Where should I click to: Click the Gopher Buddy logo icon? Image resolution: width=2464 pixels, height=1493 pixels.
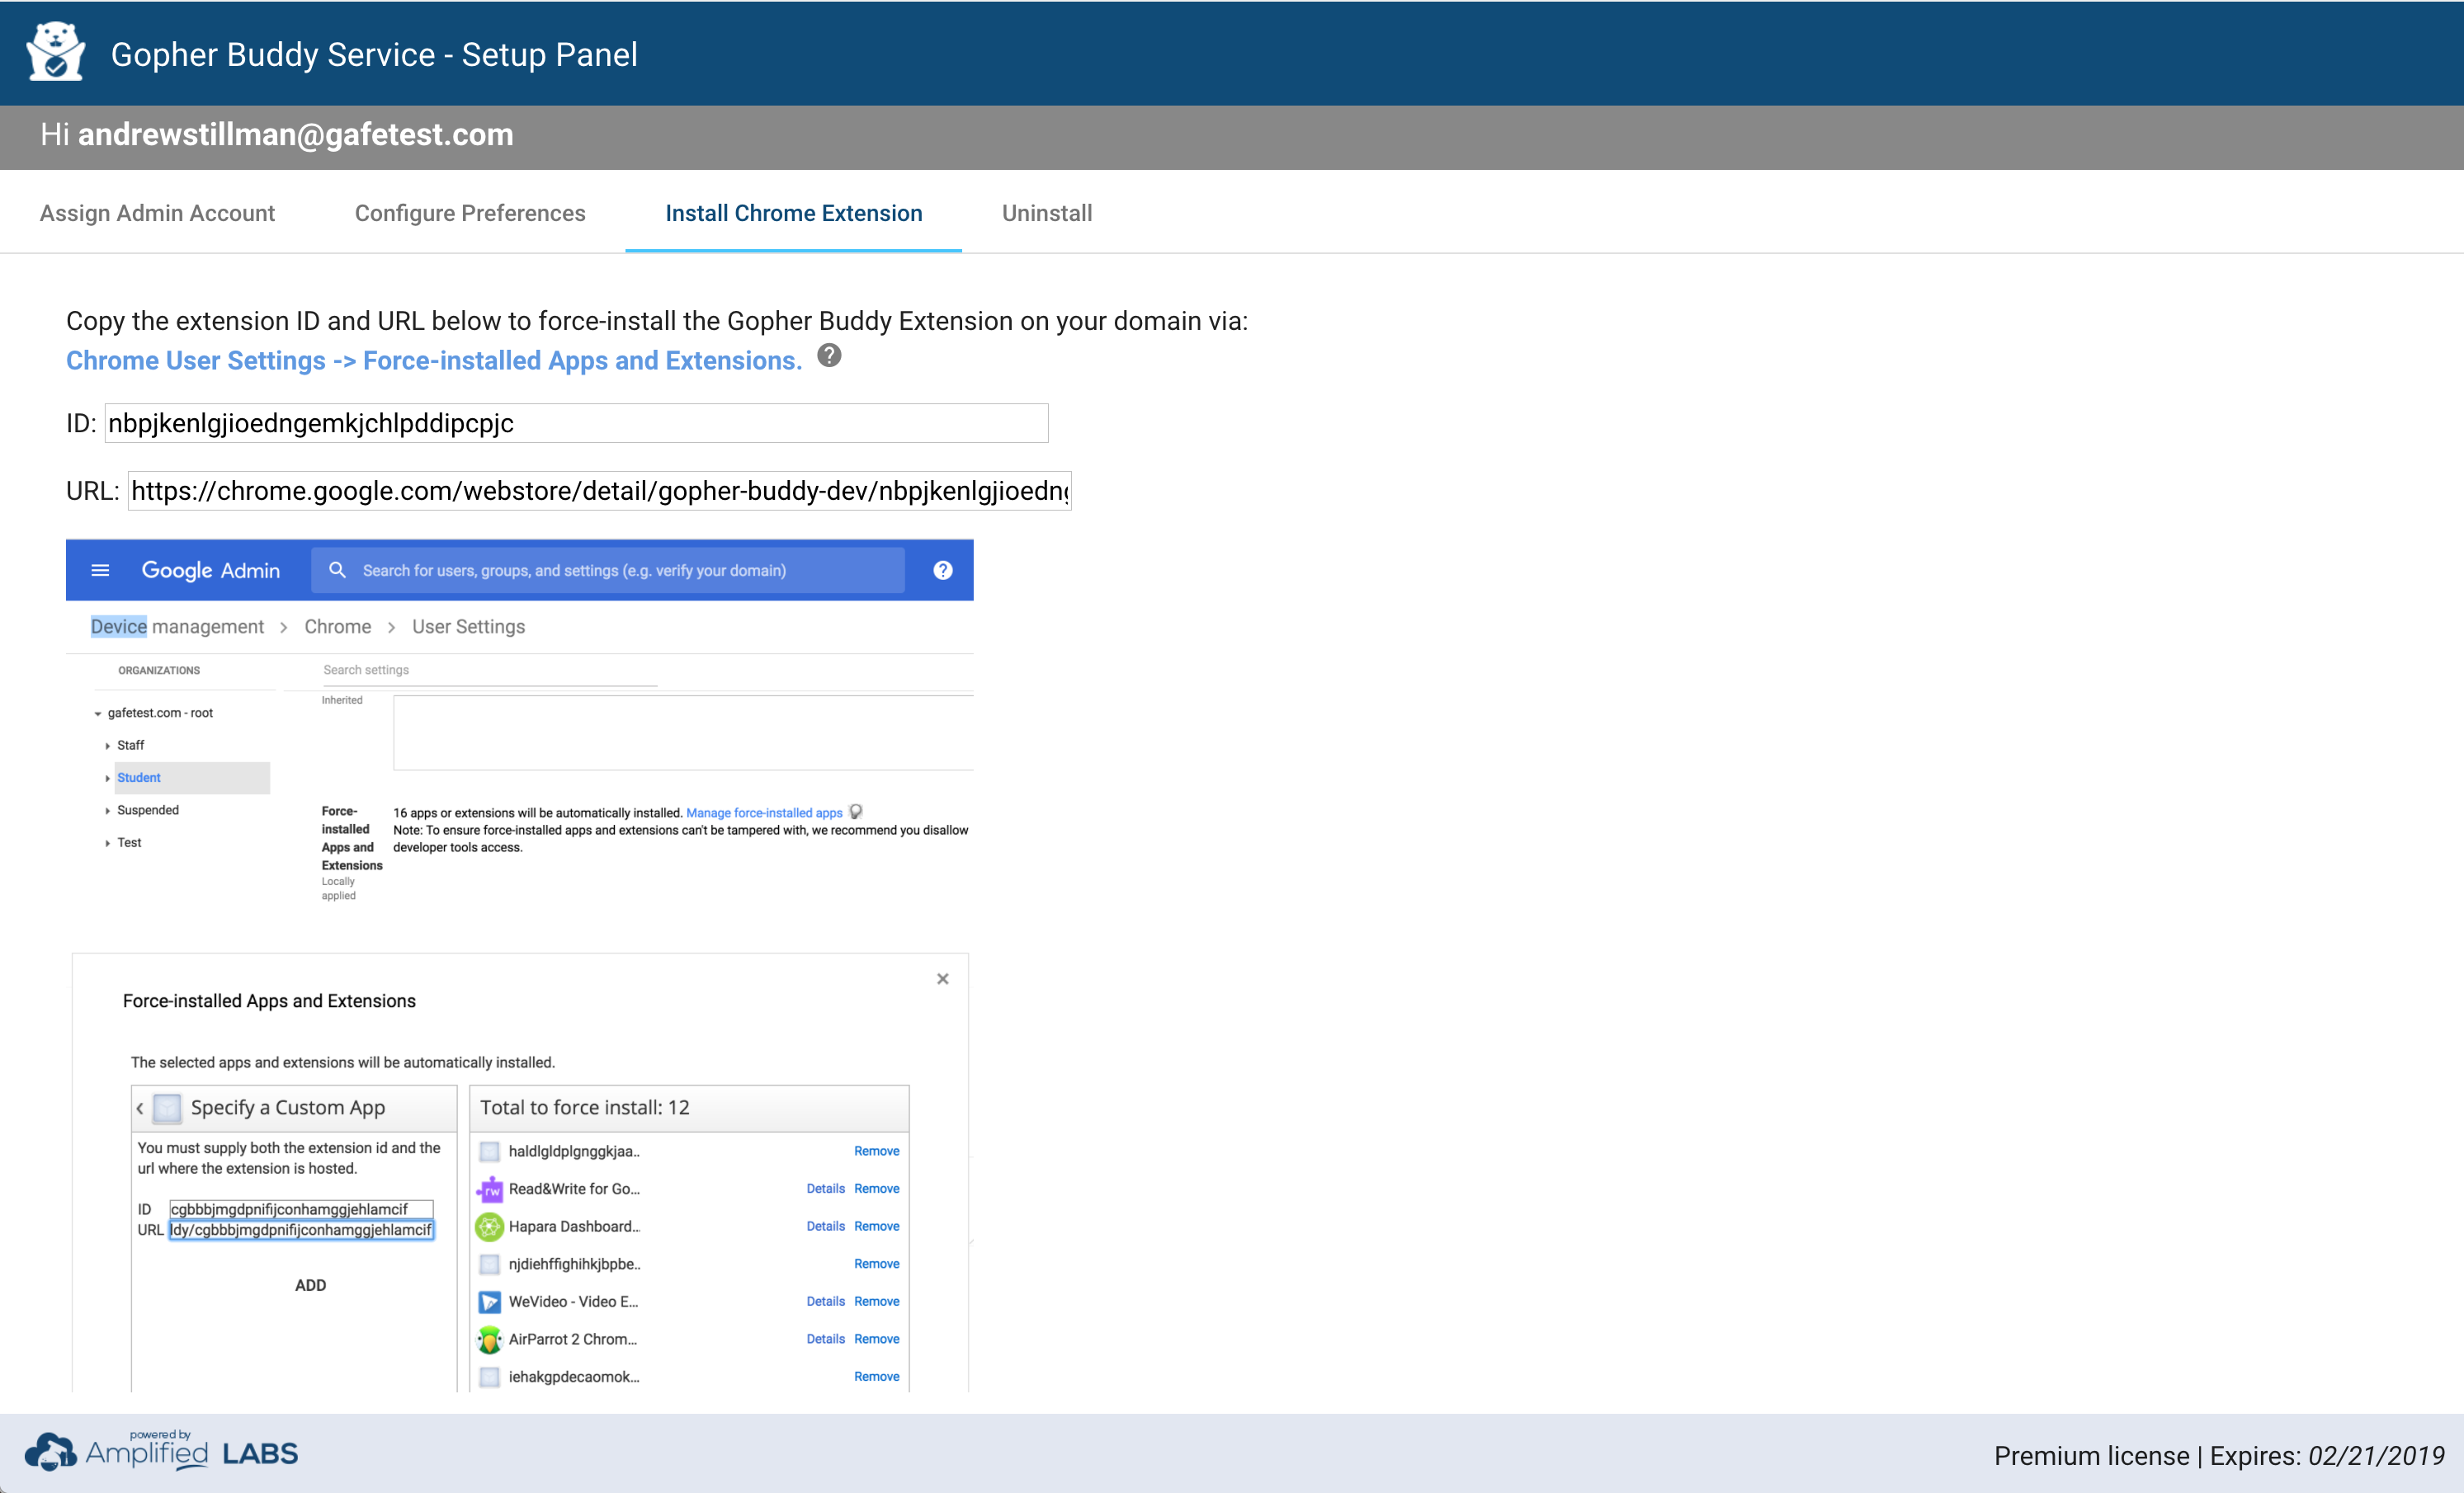55,52
